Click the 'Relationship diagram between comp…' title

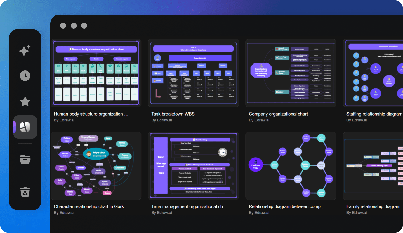point(287,207)
